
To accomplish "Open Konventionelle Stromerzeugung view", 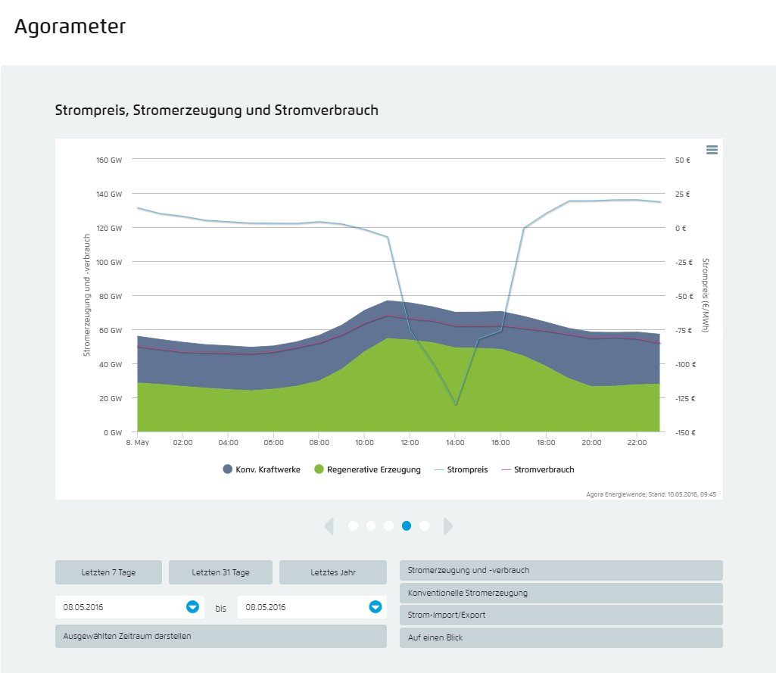I will (561, 593).
